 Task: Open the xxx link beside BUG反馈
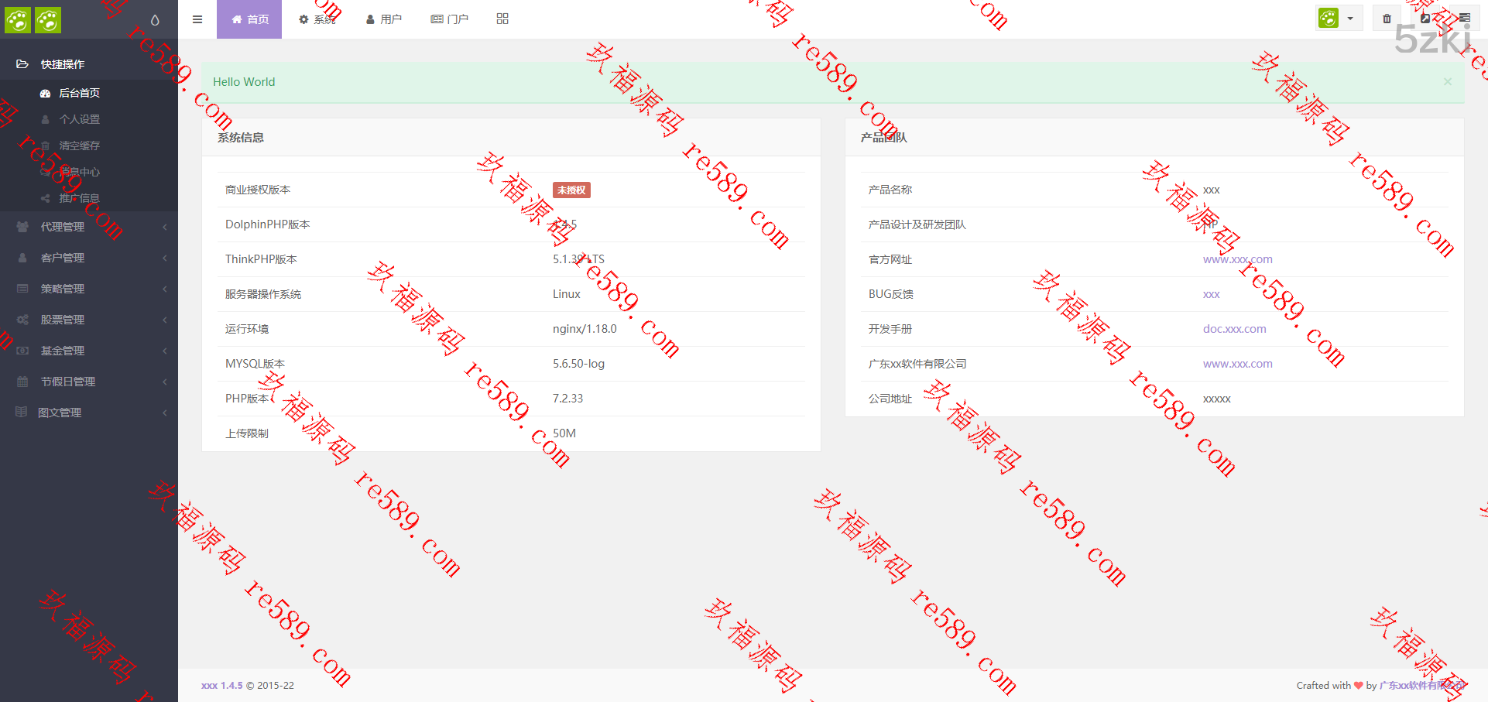[x=1212, y=294]
